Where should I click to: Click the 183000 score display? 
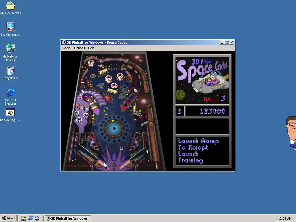(x=207, y=111)
